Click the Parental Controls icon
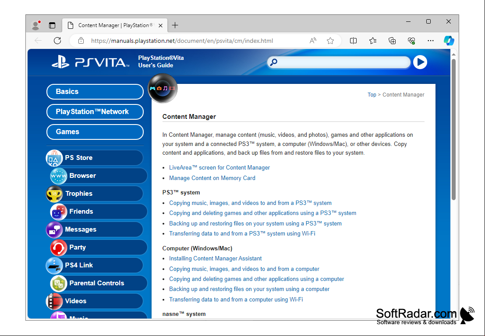The width and height of the screenshot is (485, 336). click(x=58, y=283)
